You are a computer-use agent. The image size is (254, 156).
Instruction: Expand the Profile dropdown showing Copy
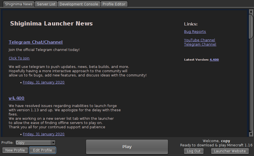pos(33,143)
